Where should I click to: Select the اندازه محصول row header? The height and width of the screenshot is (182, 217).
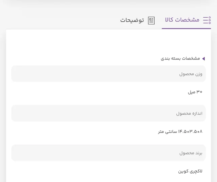[x=108, y=113]
